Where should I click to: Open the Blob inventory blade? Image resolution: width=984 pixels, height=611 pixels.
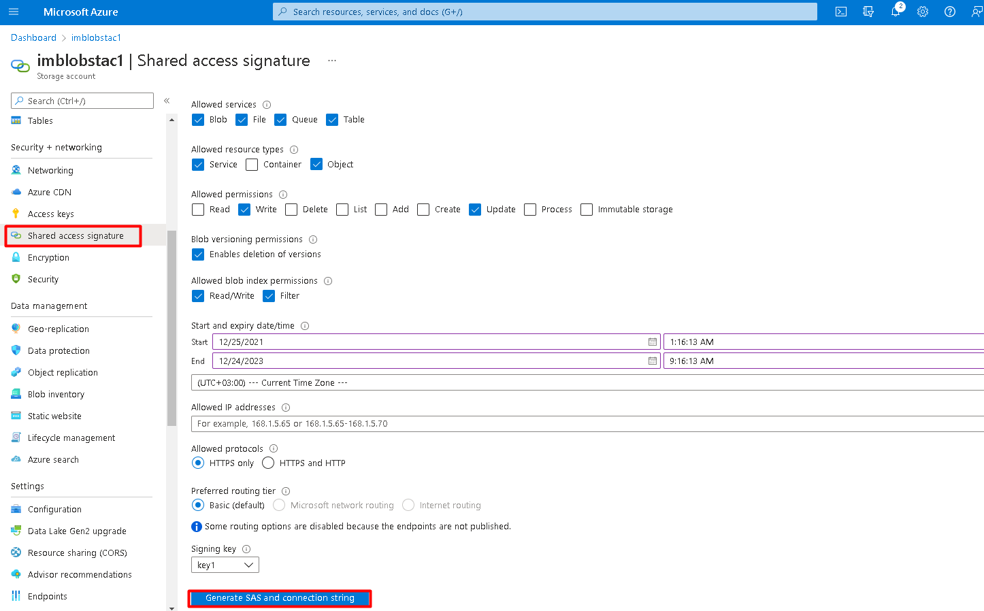tap(56, 394)
